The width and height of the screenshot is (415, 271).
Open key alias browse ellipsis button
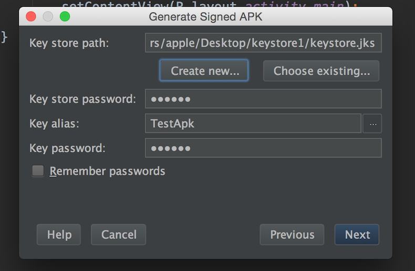372,124
